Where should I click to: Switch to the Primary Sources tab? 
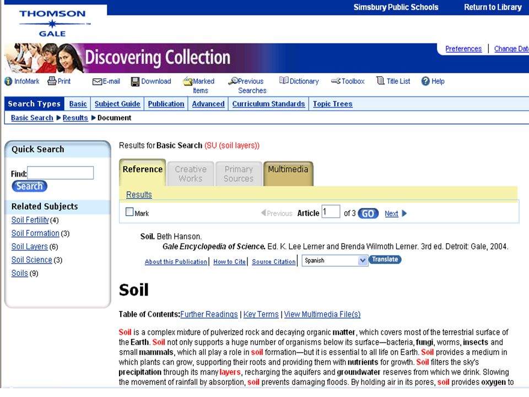coord(239,174)
